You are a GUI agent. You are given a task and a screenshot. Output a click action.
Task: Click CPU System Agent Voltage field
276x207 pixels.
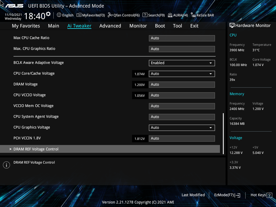pyautogui.click(x=182, y=117)
